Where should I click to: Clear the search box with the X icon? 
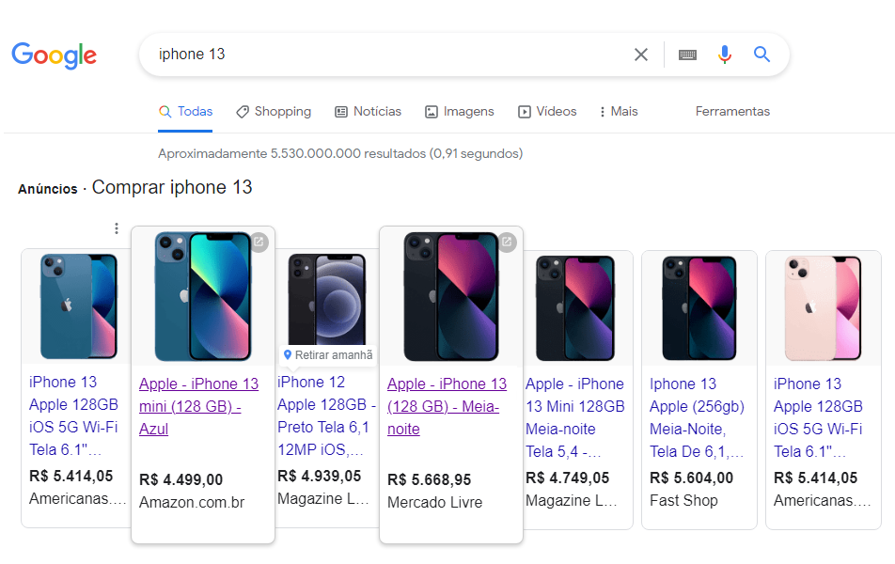point(641,55)
